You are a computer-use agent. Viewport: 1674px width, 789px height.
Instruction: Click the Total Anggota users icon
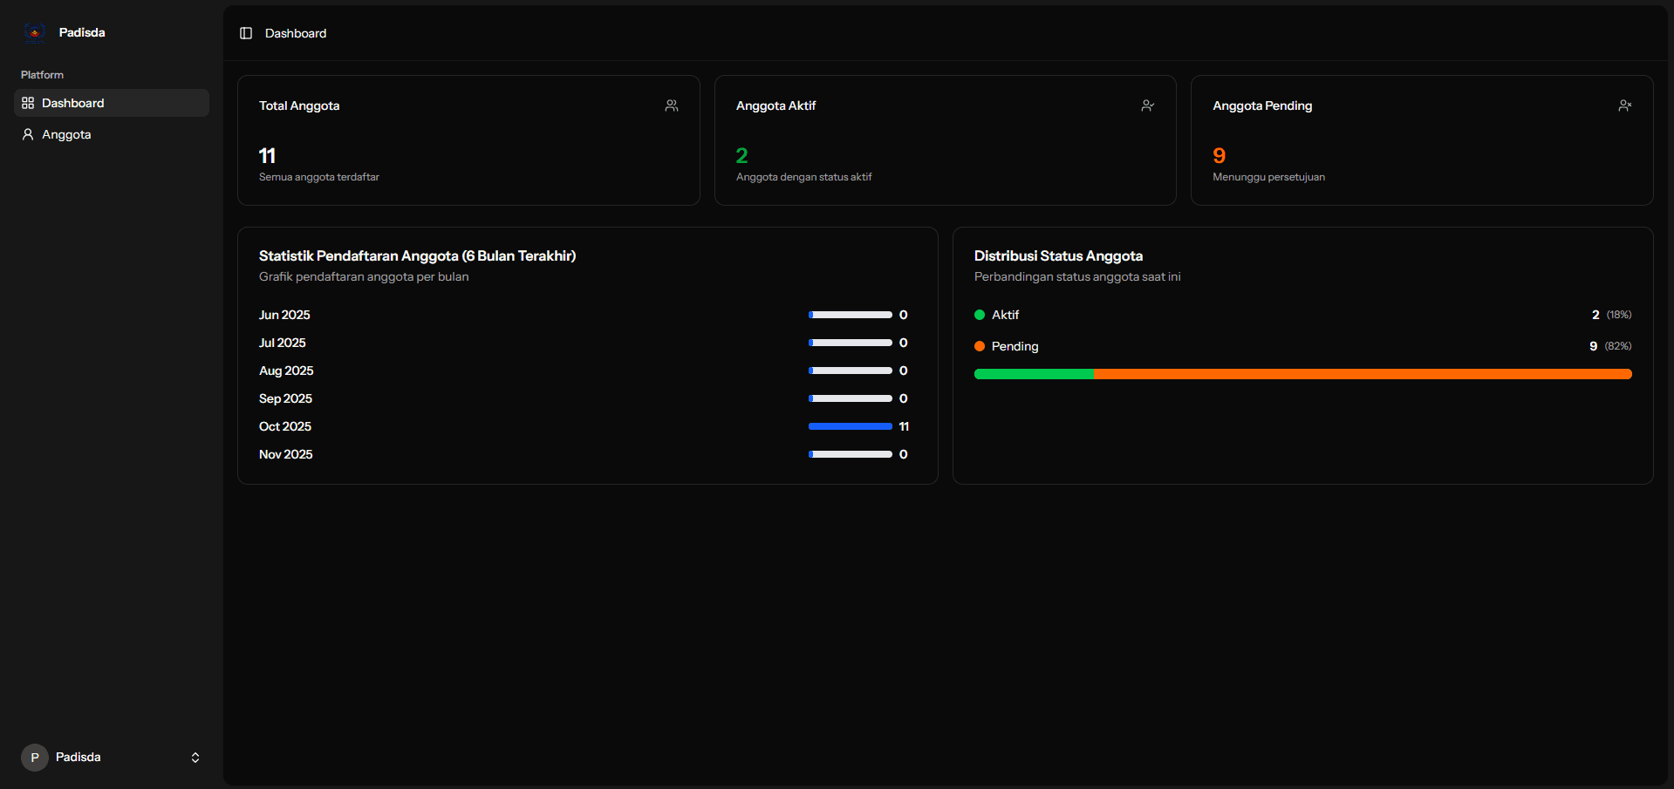672,105
